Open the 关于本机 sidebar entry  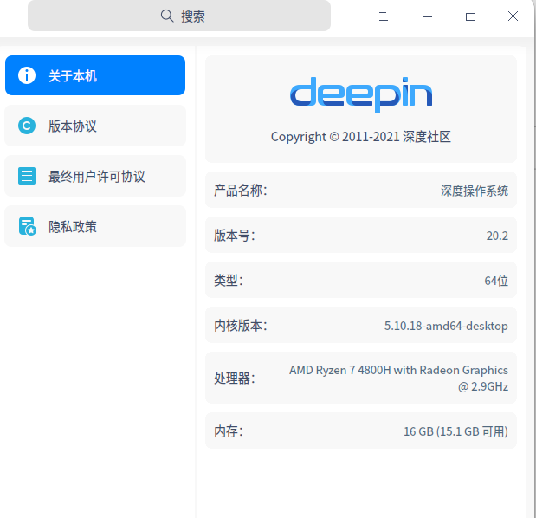[95, 75]
